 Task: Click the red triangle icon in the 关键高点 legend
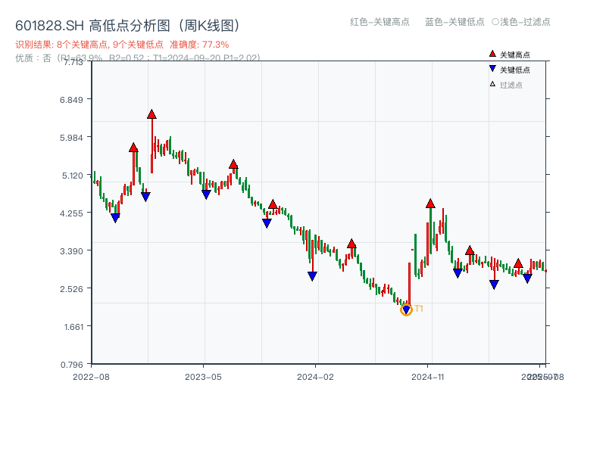tap(492, 54)
